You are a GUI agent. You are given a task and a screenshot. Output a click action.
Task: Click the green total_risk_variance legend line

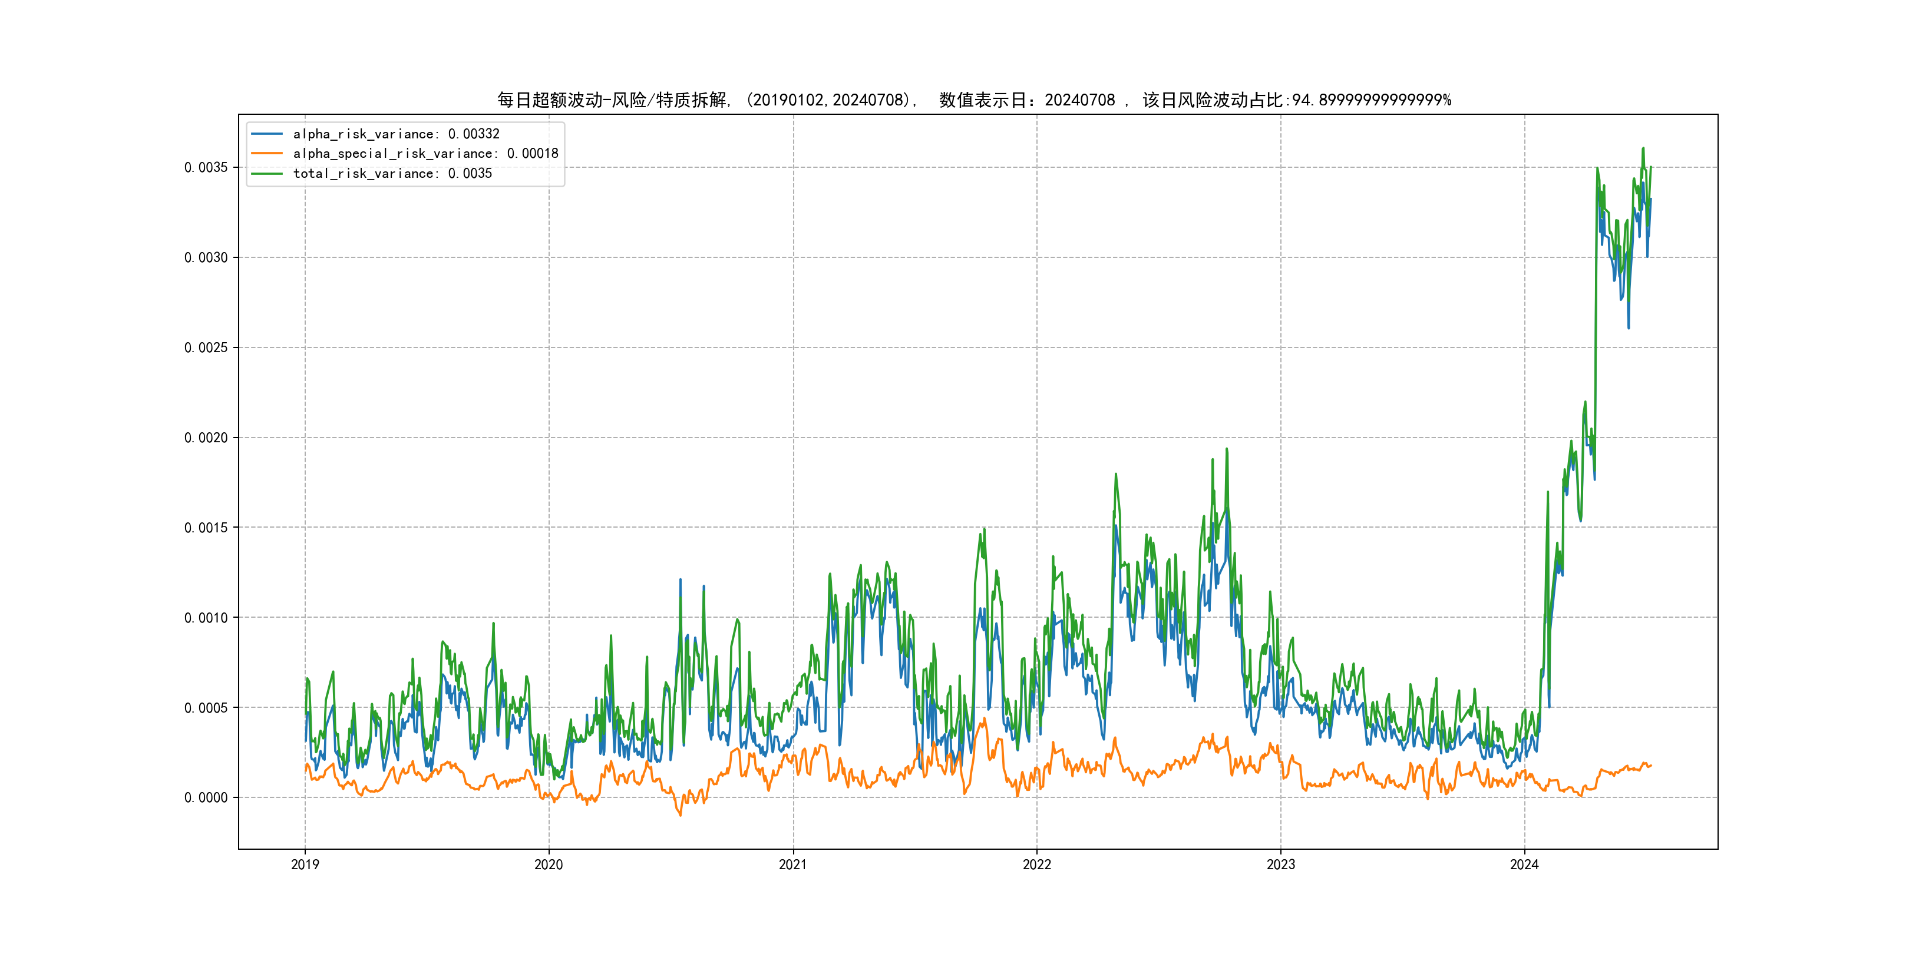(267, 173)
